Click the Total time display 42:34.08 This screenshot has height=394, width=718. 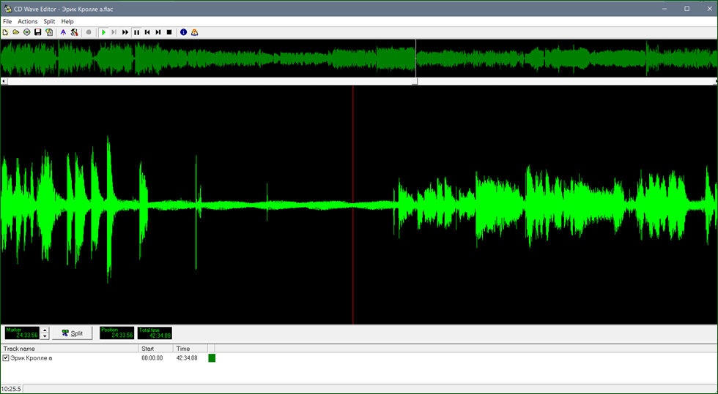click(x=155, y=333)
